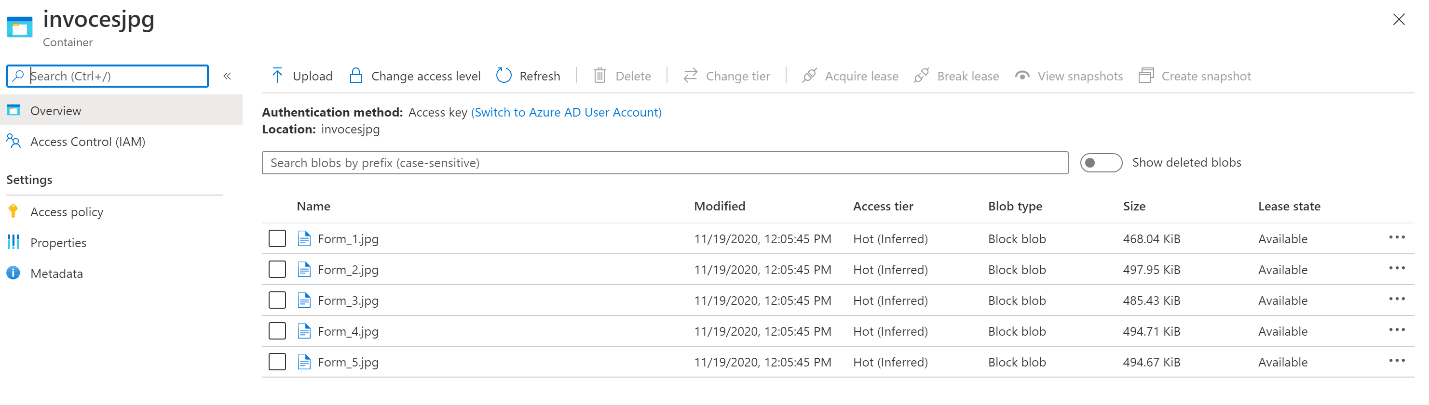
Task: Click the View snapshots eye icon
Action: pyautogui.click(x=1022, y=75)
